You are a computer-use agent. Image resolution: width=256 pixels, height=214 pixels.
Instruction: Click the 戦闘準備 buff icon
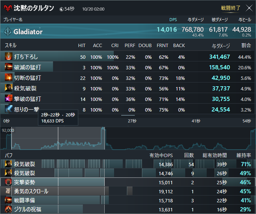[8, 200]
